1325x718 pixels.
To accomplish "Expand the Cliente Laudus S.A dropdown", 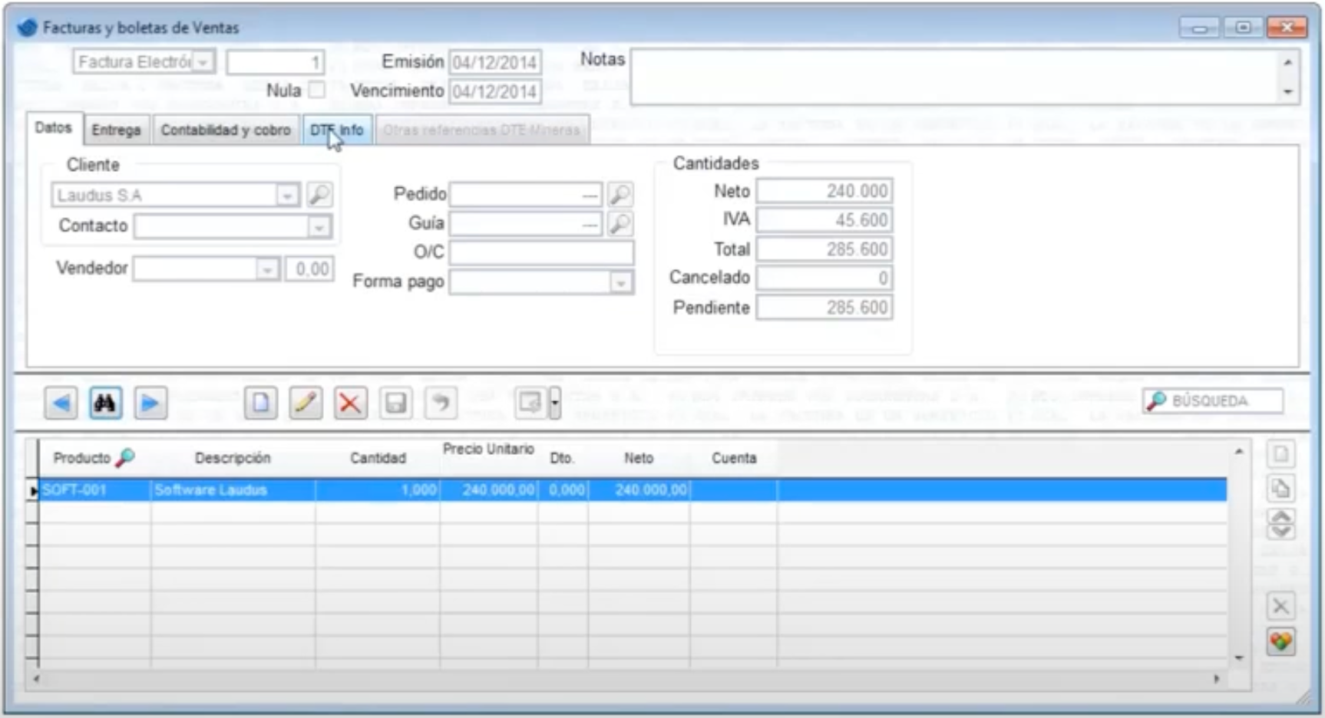I will pos(287,195).
